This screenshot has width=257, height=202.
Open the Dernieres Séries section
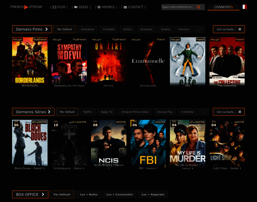pos(33,112)
